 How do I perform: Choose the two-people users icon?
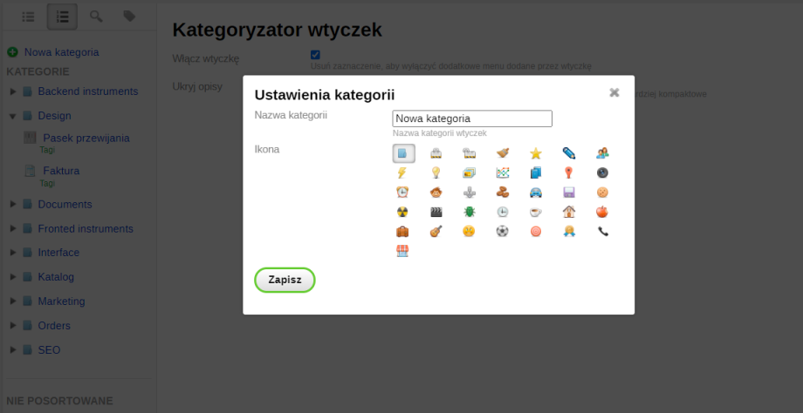coord(602,153)
